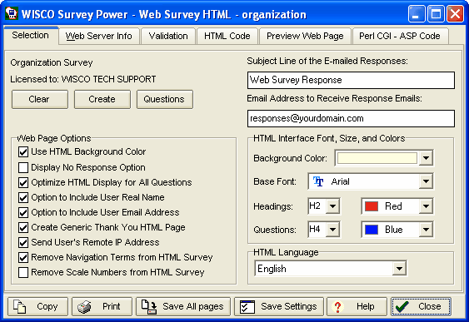The image size is (469, 322).
Task: Click the Copy pages icon button
Action: coord(20,306)
